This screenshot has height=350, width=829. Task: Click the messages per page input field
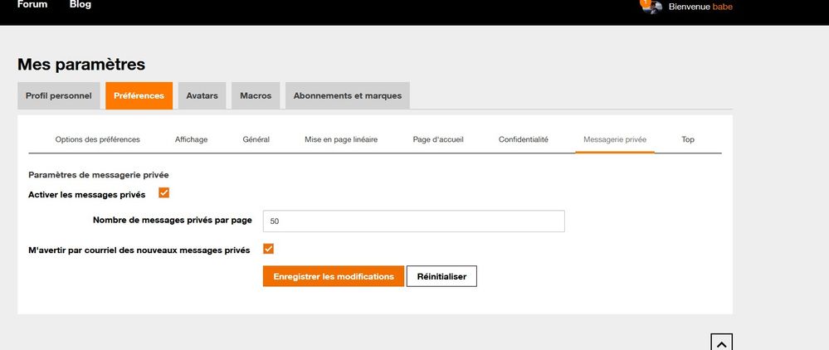click(x=413, y=221)
